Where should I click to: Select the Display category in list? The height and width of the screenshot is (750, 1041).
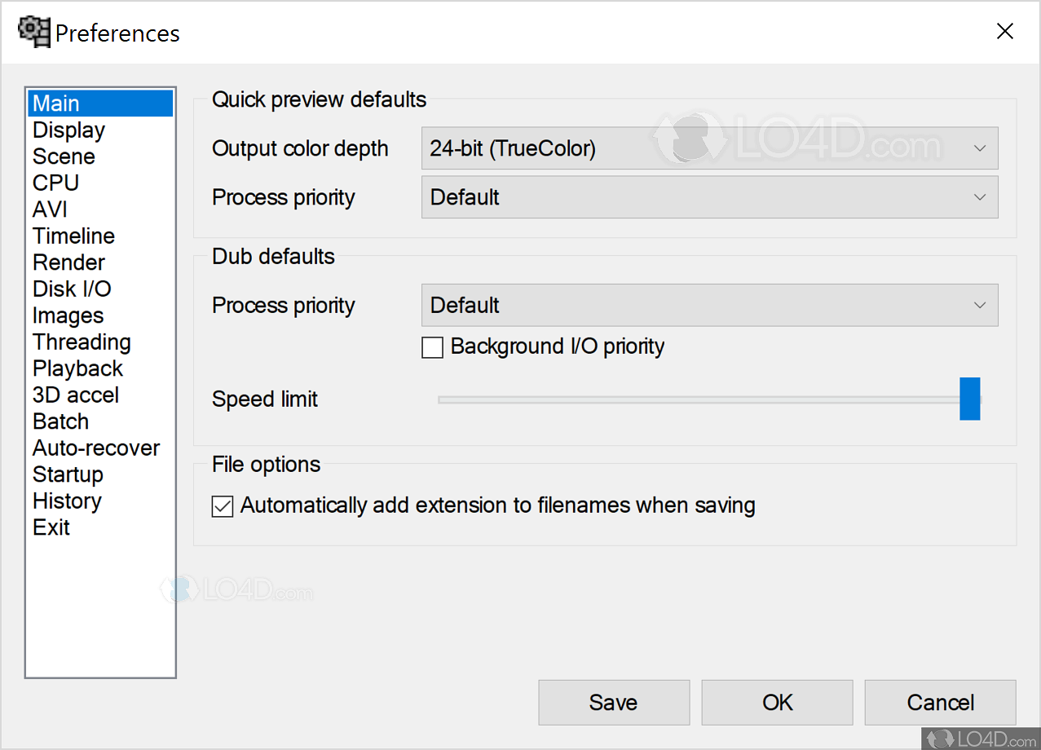click(68, 130)
